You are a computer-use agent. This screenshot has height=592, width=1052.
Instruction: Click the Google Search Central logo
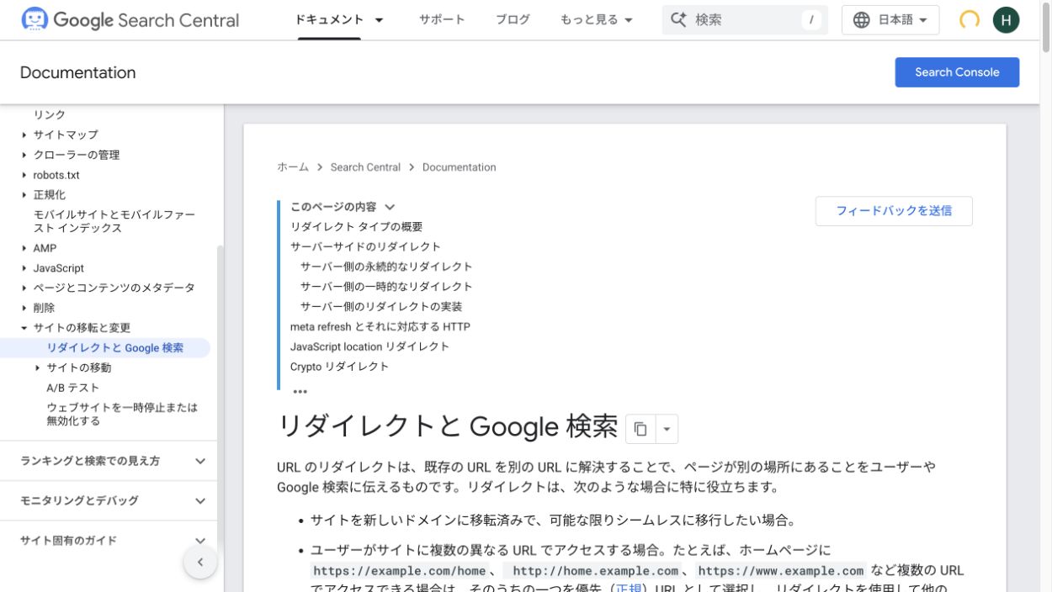pyautogui.click(x=130, y=20)
